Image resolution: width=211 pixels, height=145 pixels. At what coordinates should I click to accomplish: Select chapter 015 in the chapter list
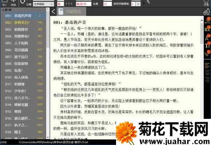pos(23,112)
